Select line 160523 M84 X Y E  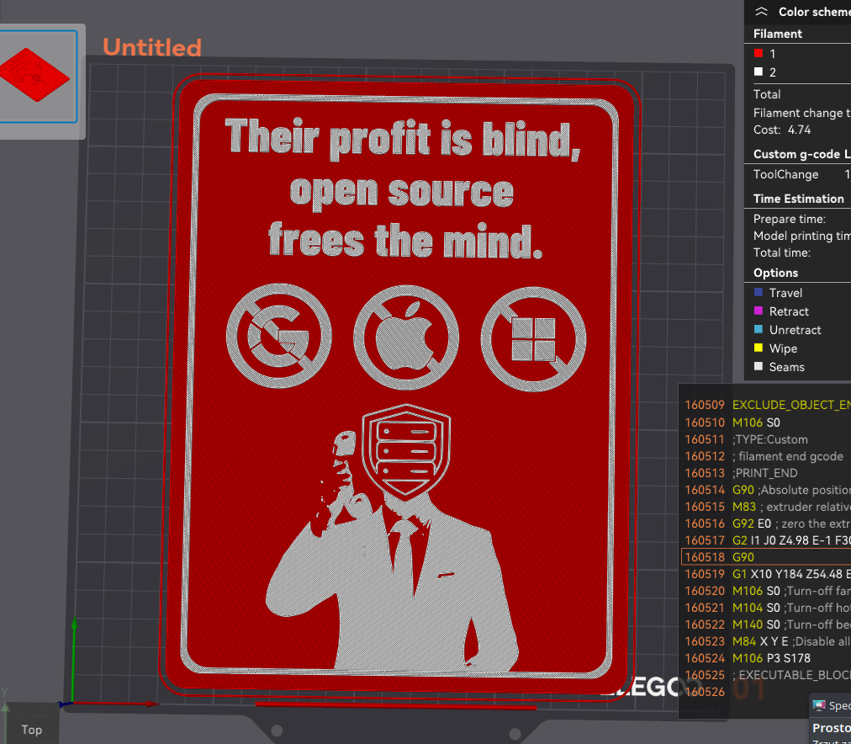pyautogui.click(x=766, y=641)
